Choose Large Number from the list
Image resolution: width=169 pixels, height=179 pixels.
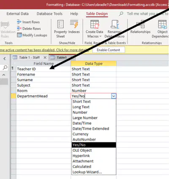tap(94, 118)
